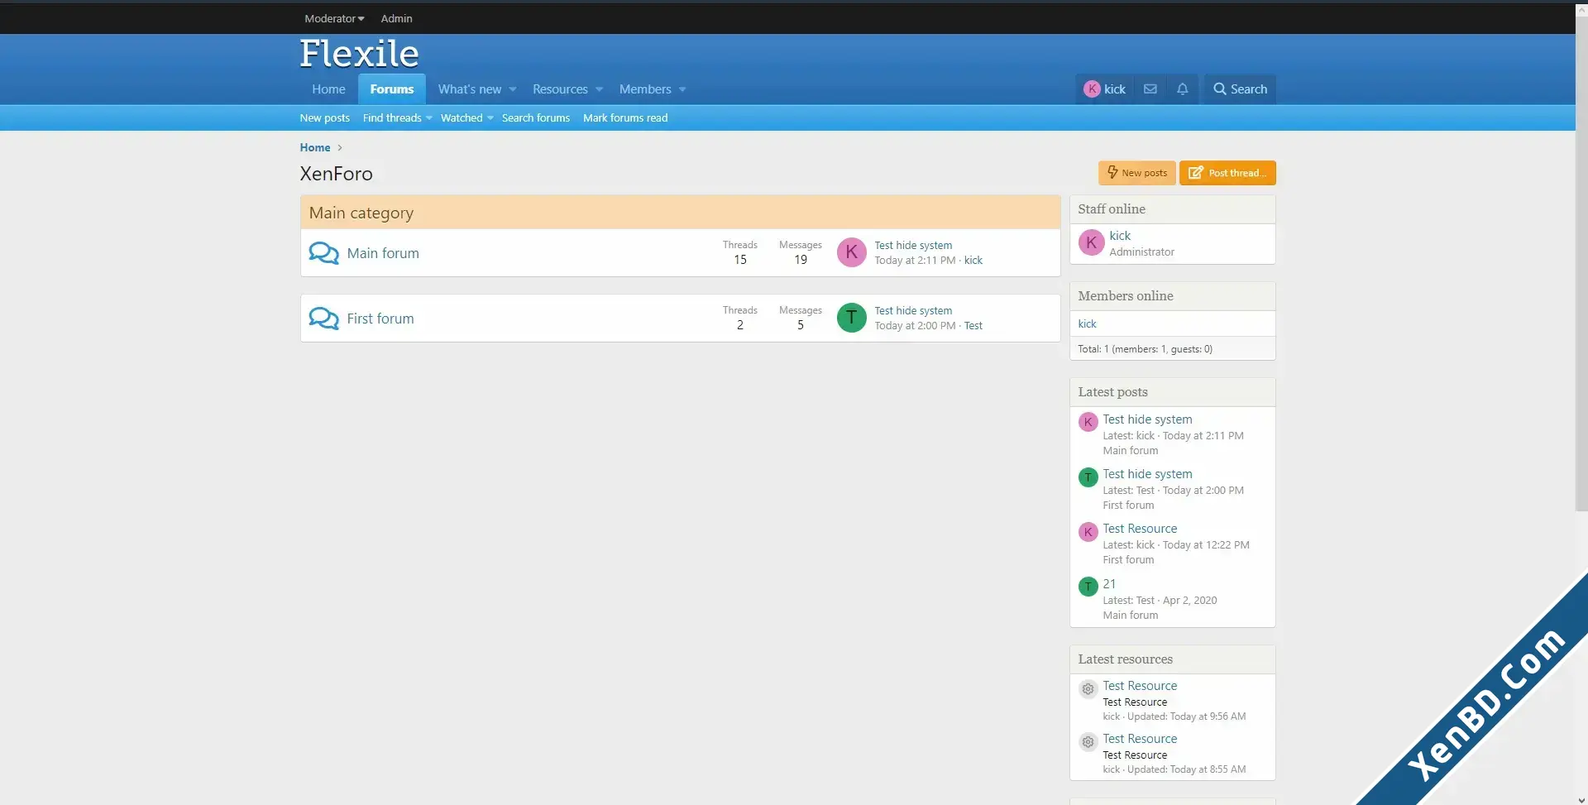
Task: Open kick's profile in Staff online
Action: click(x=1120, y=236)
